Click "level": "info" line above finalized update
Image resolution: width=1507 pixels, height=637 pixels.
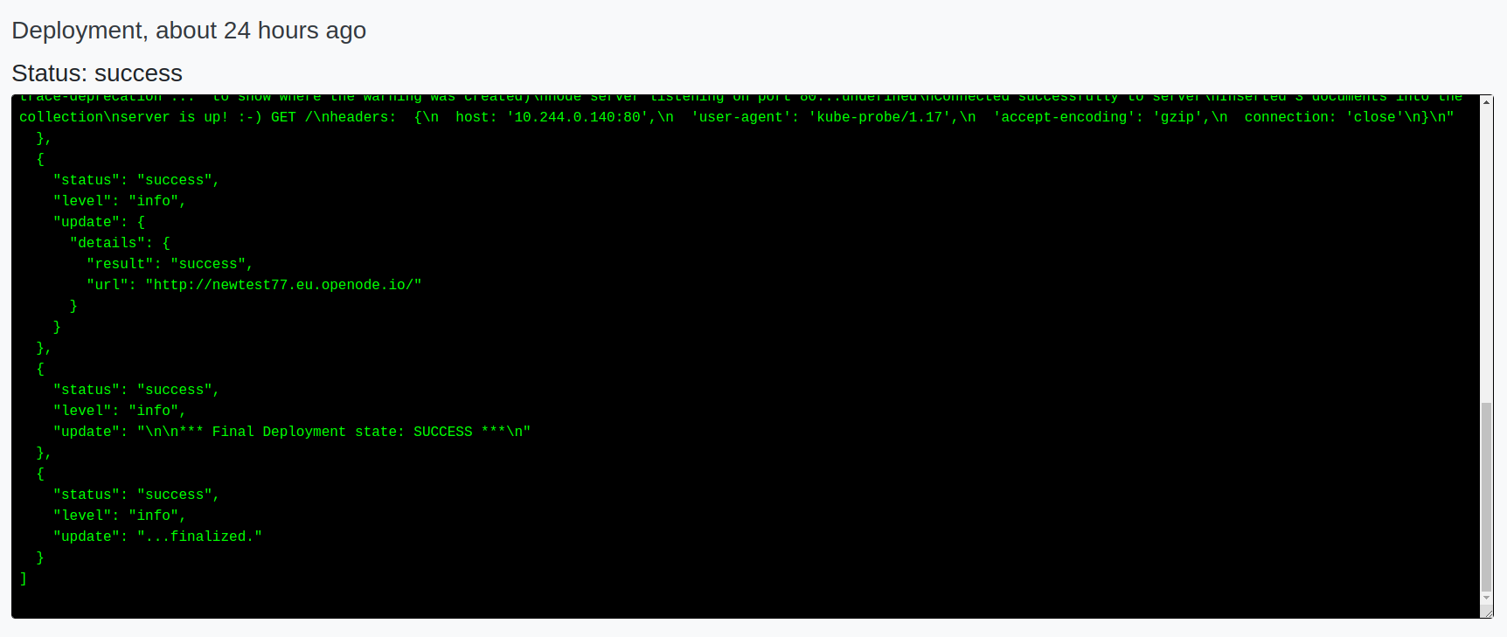click(120, 516)
